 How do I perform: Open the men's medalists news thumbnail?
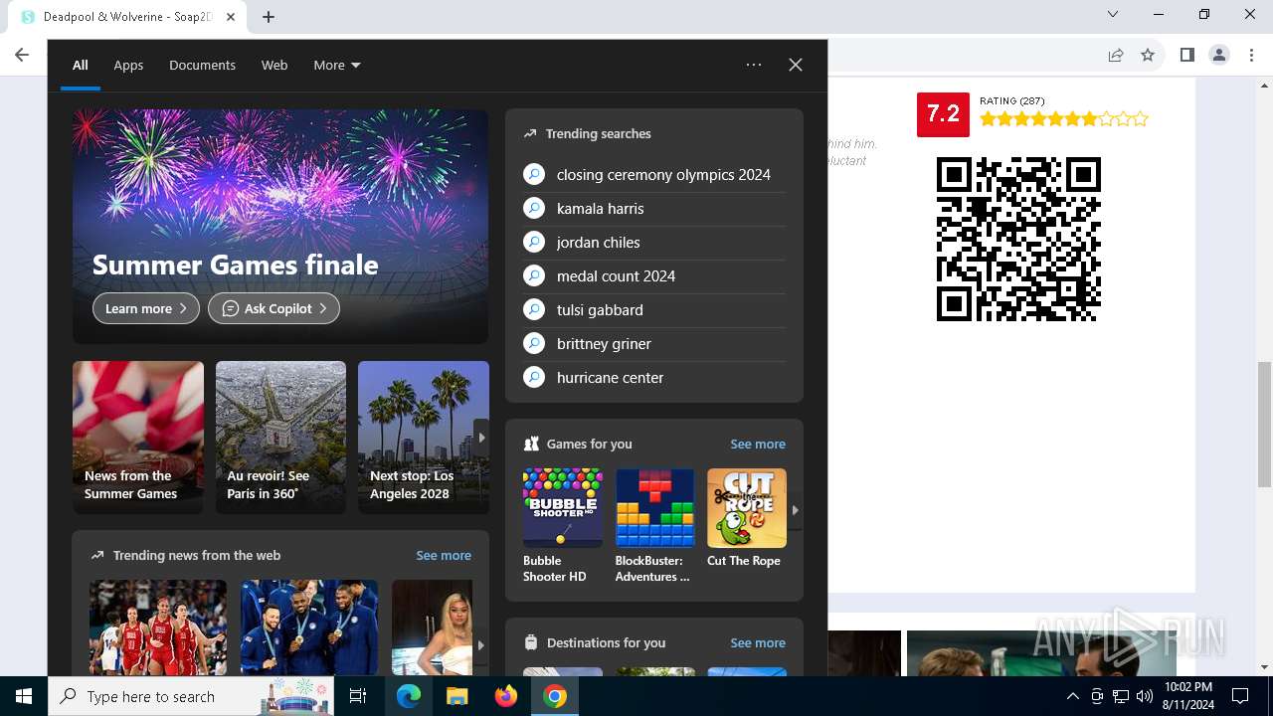pyautogui.click(x=309, y=627)
